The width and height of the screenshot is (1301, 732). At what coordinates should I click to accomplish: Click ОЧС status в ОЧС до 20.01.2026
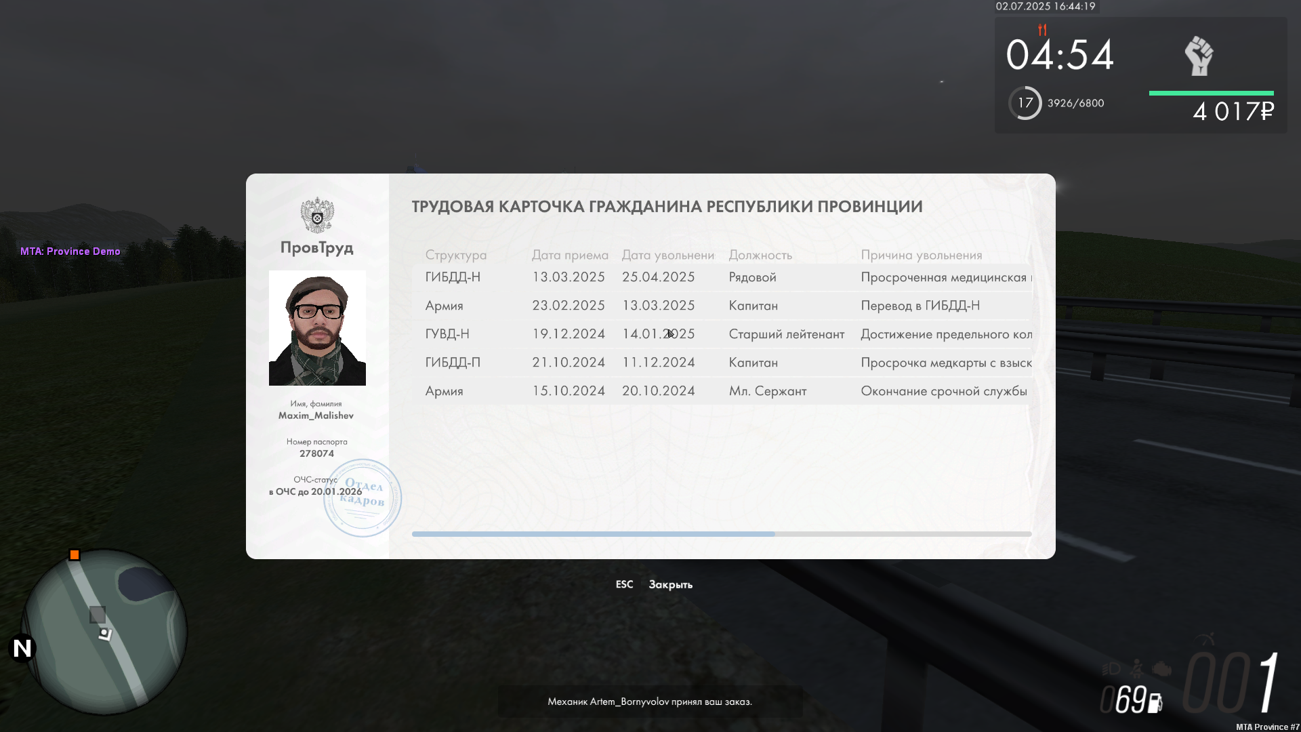coord(315,491)
